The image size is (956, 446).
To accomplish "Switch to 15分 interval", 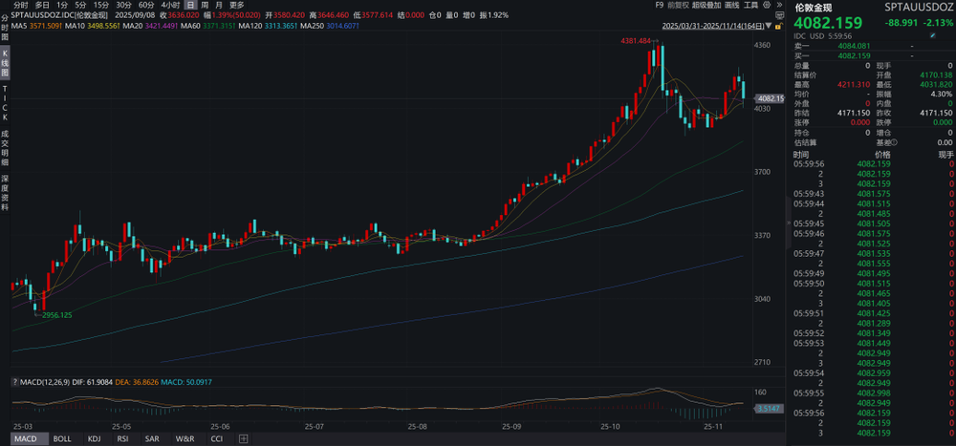I will [x=100, y=5].
